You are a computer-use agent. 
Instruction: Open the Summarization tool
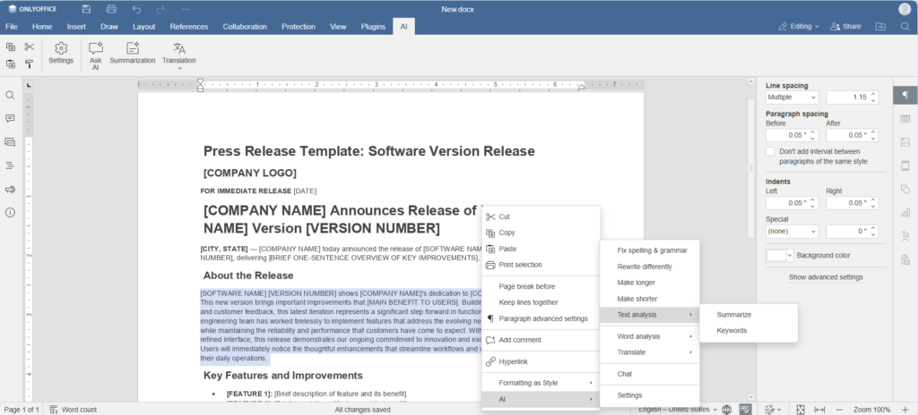click(x=133, y=54)
